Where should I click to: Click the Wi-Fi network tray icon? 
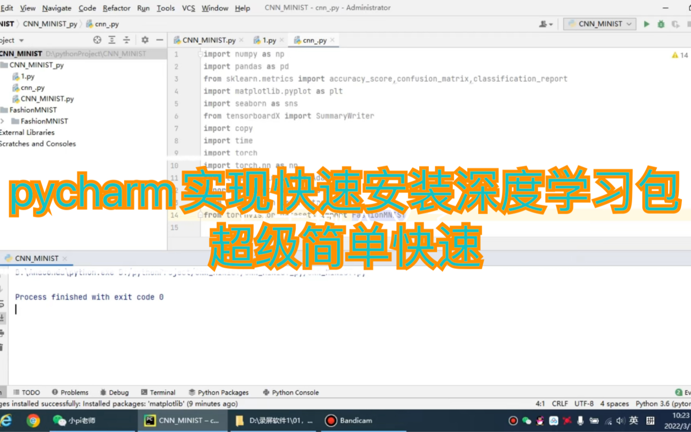[608, 421]
